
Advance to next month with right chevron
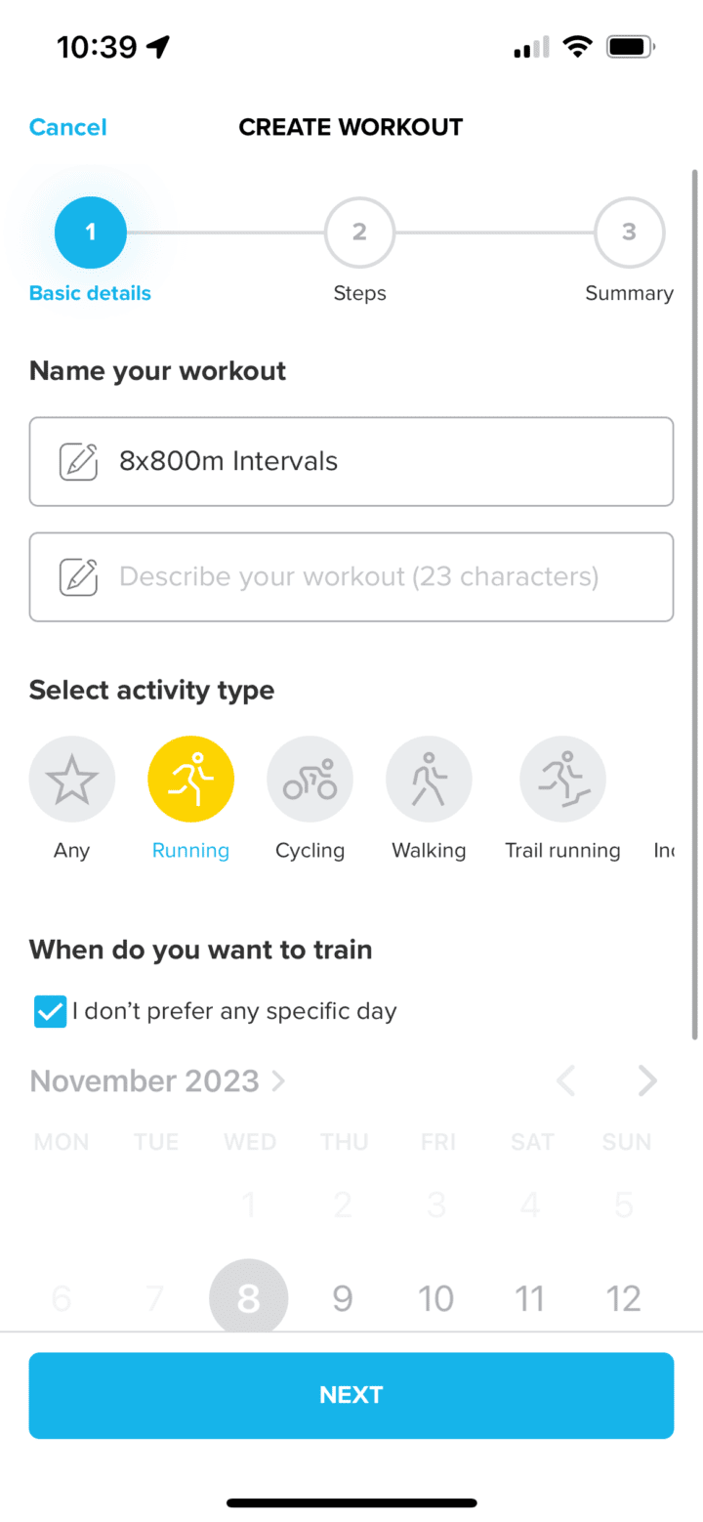click(647, 1081)
